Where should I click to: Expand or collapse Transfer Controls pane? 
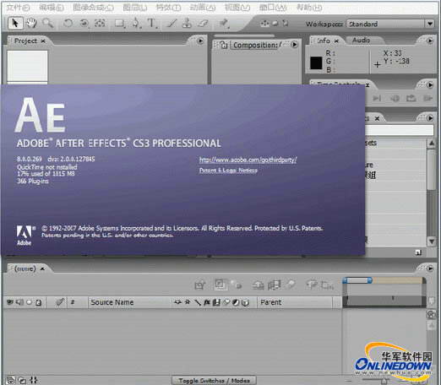[x=22, y=380]
